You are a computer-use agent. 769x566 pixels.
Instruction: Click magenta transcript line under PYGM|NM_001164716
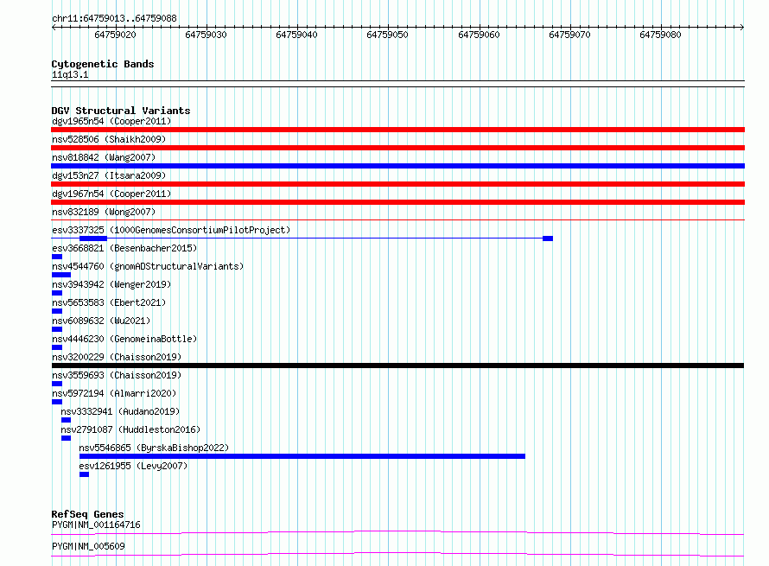point(397,532)
